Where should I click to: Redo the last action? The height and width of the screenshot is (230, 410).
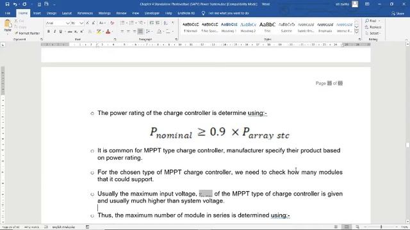pyautogui.click(x=24, y=4)
